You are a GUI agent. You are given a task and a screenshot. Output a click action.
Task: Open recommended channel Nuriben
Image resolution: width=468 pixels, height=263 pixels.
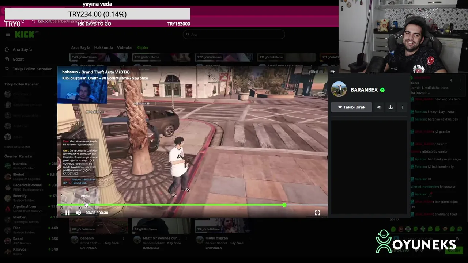click(x=30, y=219)
